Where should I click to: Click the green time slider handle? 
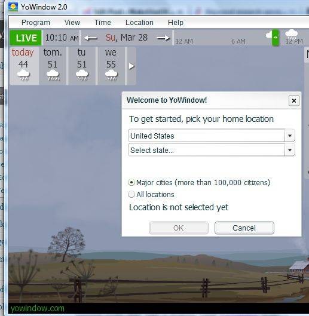click(276, 38)
